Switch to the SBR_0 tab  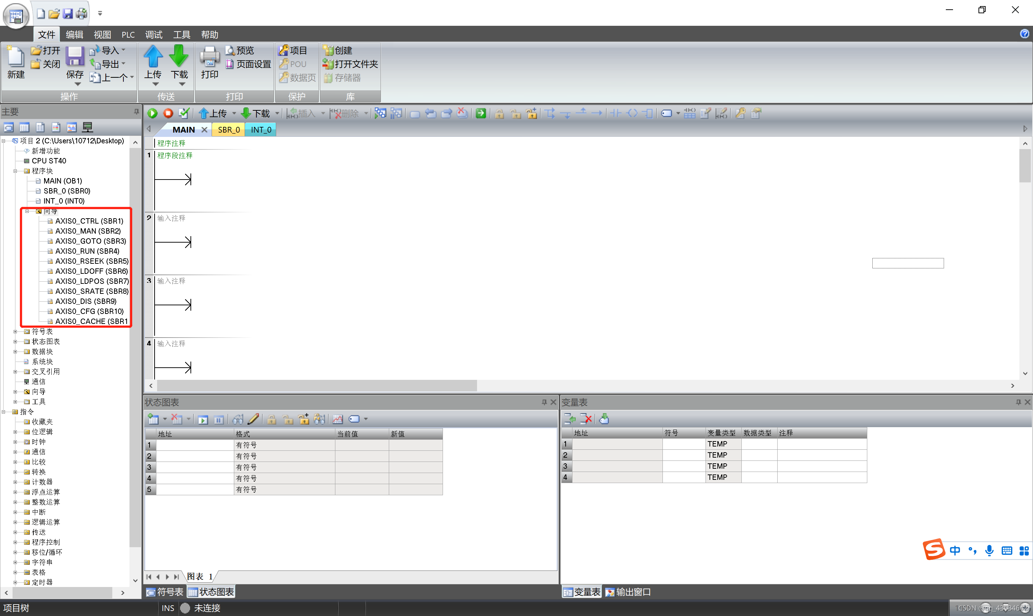coord(229,130)
